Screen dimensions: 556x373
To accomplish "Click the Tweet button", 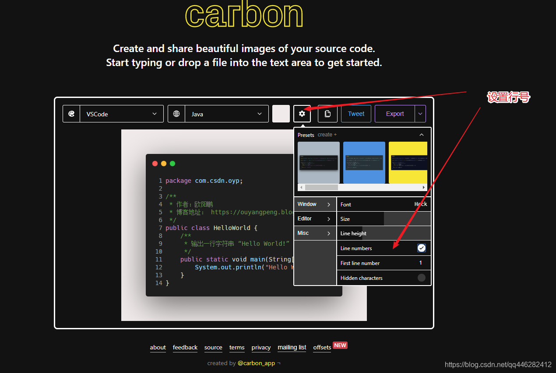I will [356, 114].
